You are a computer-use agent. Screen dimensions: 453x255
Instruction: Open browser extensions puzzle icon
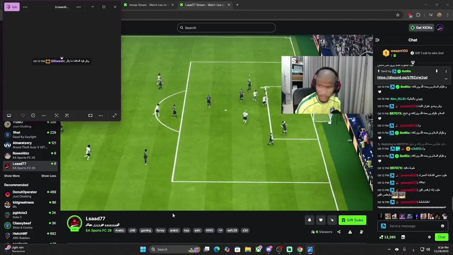pyautogui.click(x=418, y=15)
